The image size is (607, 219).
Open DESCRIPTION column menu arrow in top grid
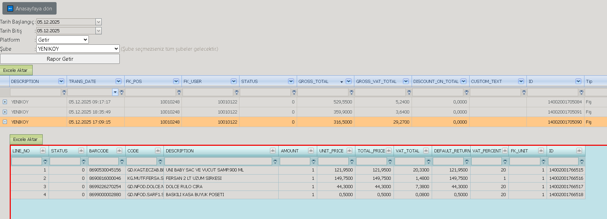tap(61, 81)
